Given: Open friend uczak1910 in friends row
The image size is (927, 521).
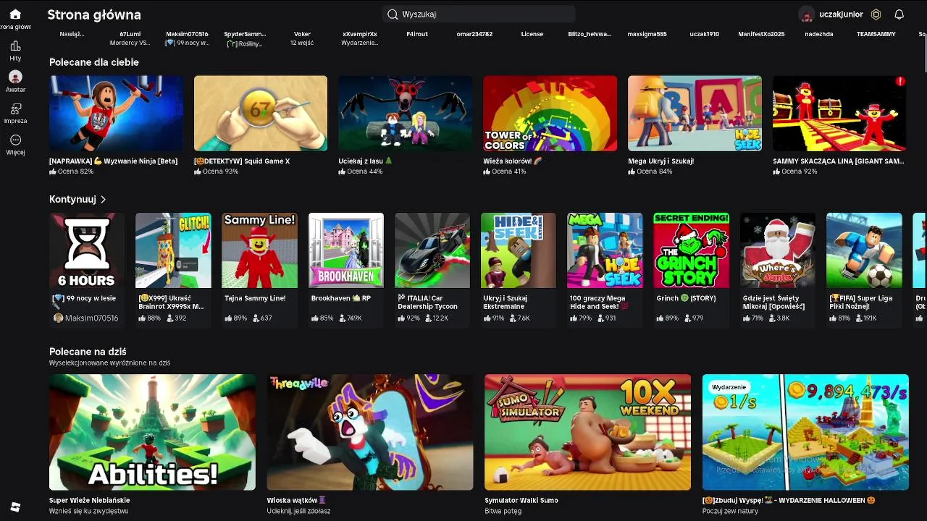Looking at the screenshot, I should (x=705, y=34).
